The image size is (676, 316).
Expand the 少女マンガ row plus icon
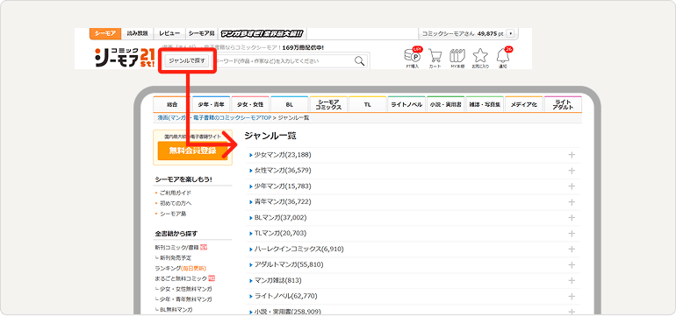coord(572,155)
